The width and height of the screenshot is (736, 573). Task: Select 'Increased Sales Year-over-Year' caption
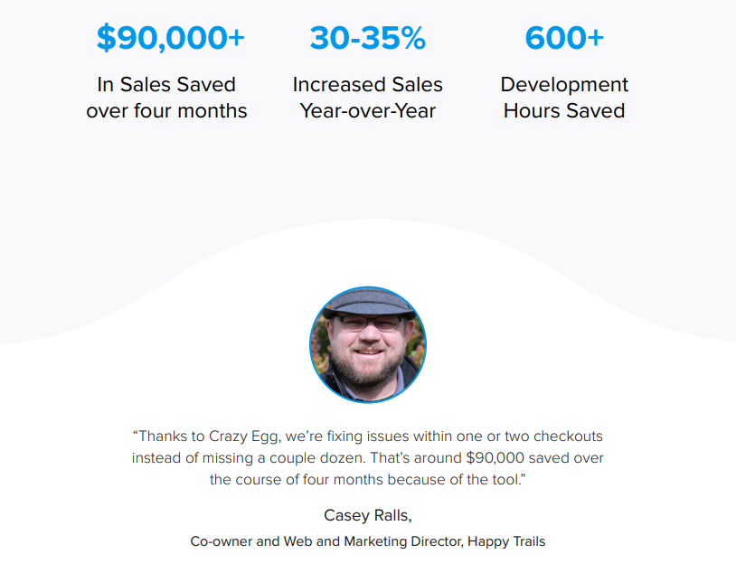[367, 98]
